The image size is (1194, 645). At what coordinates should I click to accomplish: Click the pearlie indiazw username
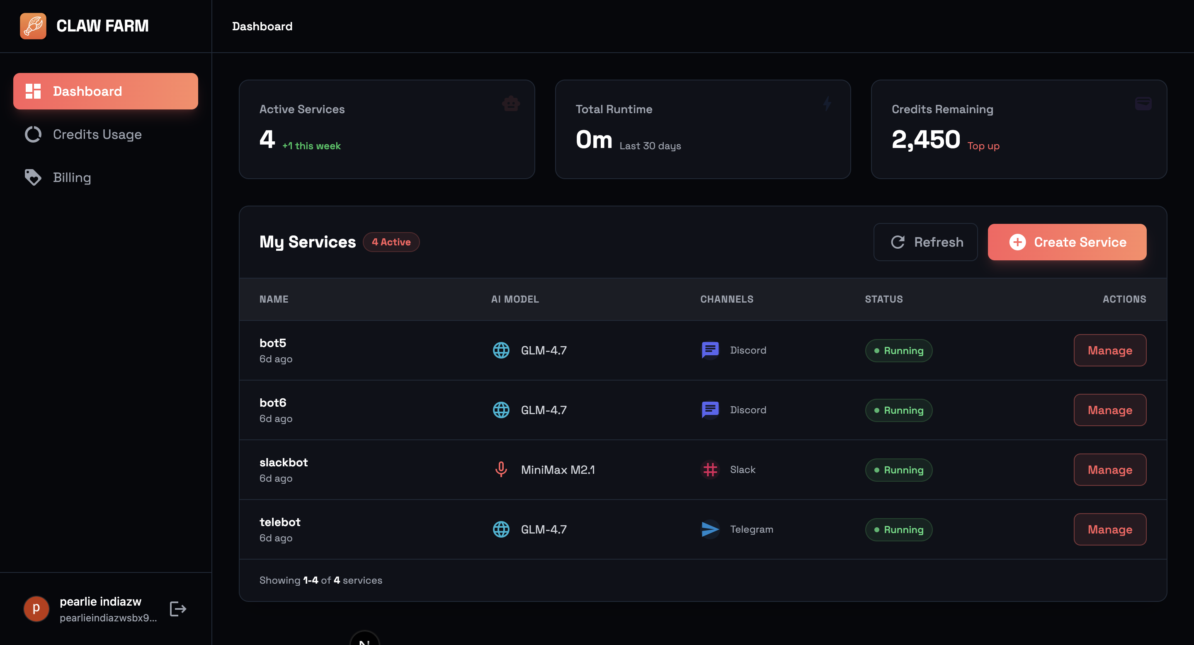101,601
